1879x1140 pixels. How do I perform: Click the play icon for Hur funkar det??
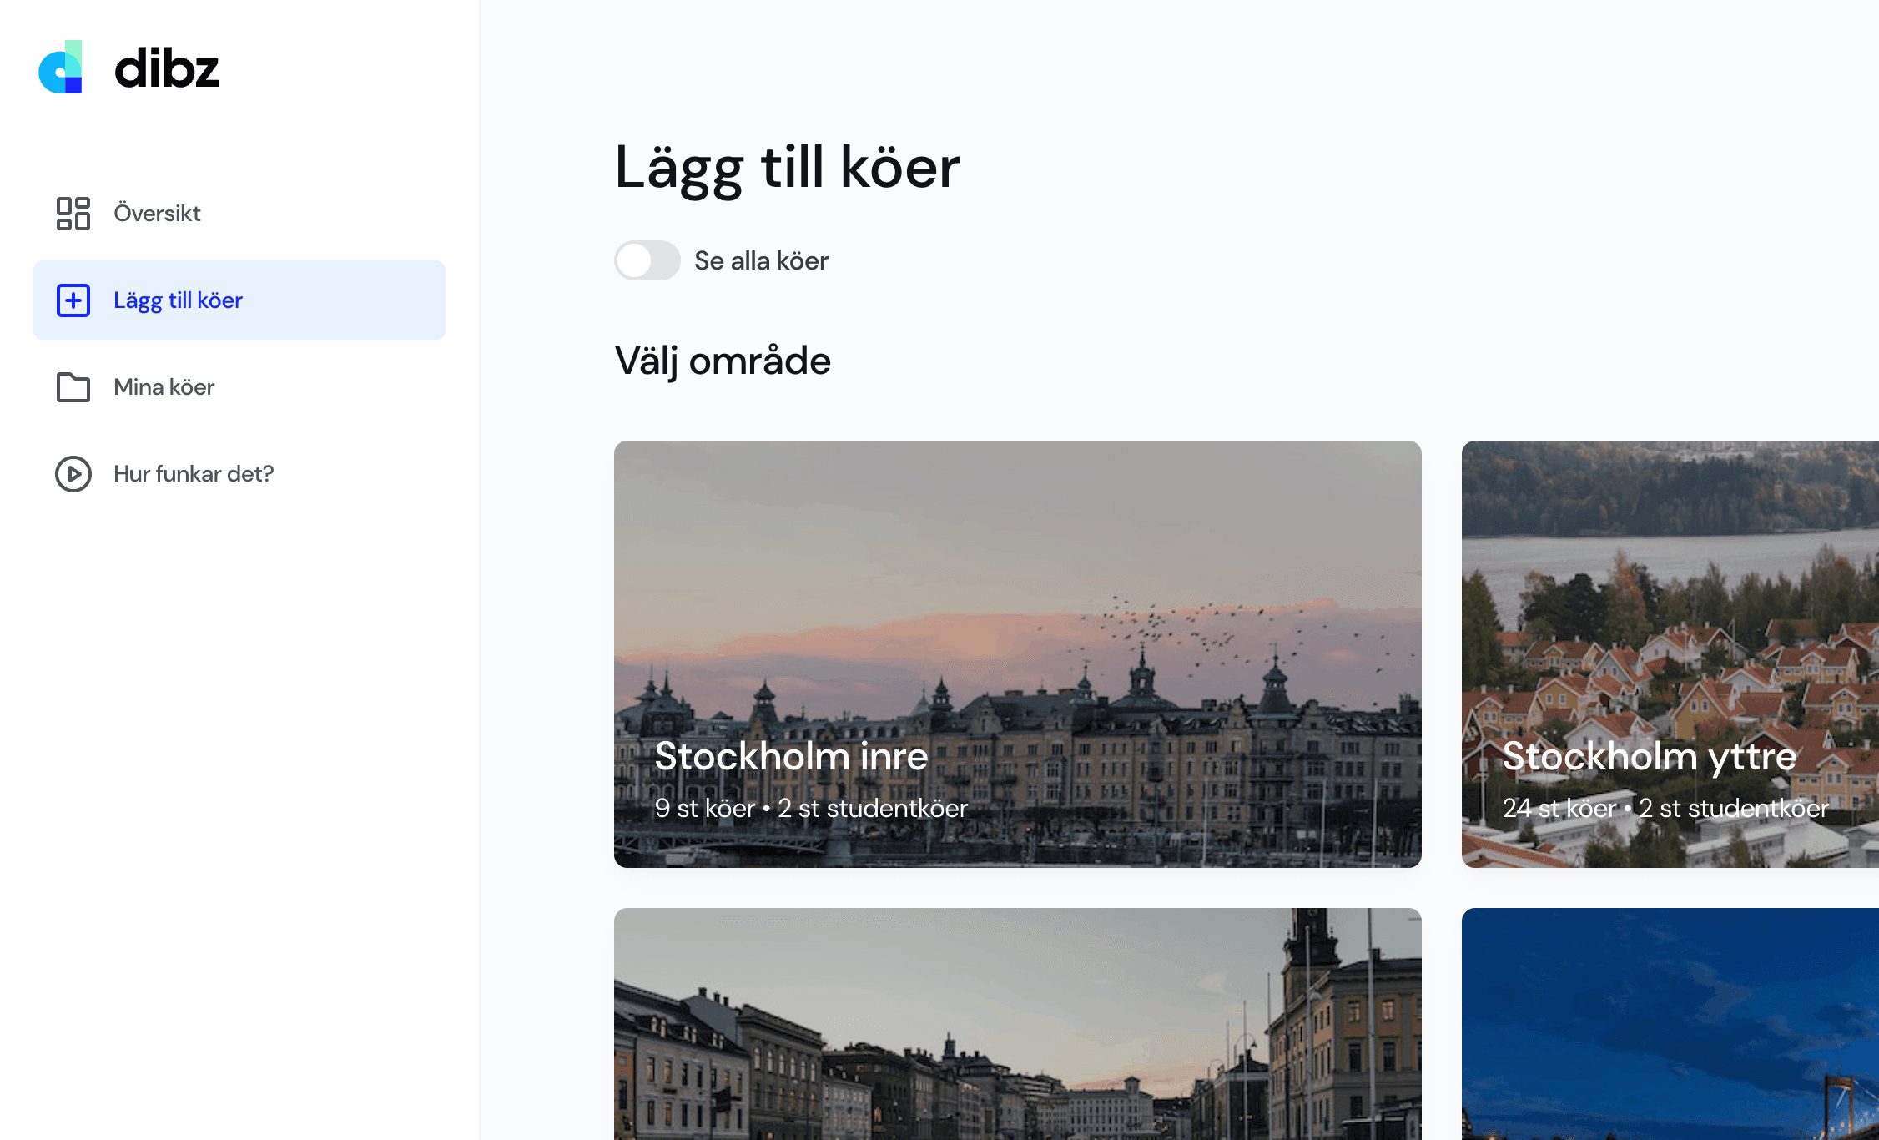click(x=73, y=474)
